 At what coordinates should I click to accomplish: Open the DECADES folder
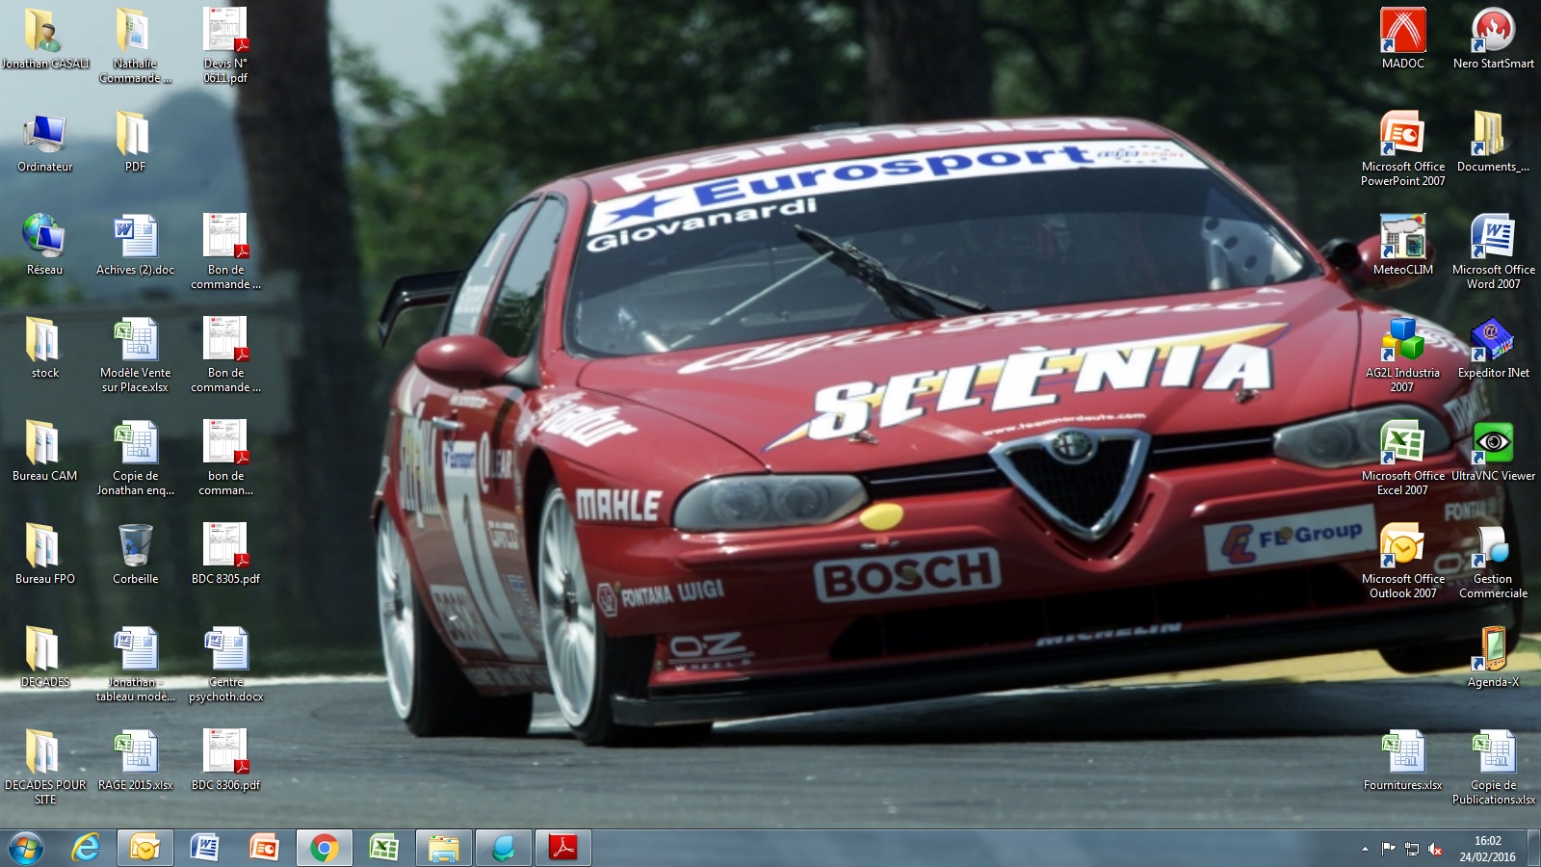click(x=44, y=658)
